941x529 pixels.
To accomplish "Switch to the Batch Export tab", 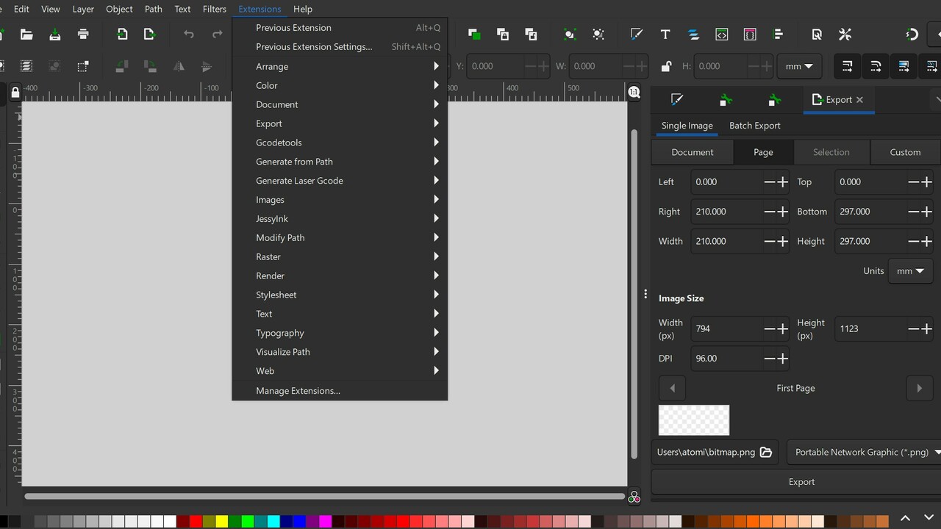I will pyautogui.click(x=754, y=126).
